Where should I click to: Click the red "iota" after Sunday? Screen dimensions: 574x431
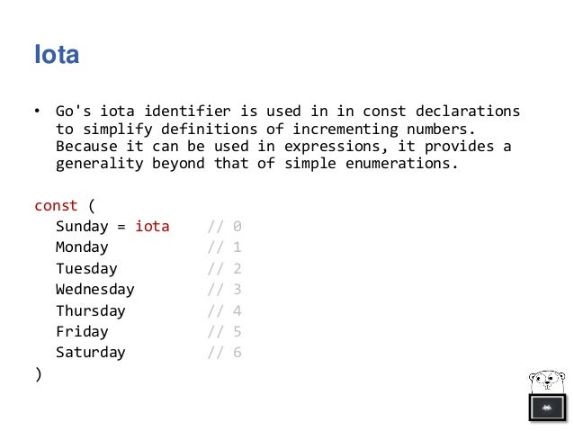point(152,226)
